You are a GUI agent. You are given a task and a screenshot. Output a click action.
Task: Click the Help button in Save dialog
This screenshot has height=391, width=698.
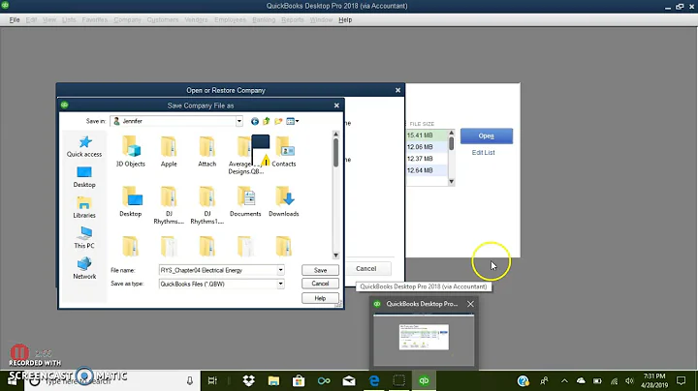coord(320,298)
